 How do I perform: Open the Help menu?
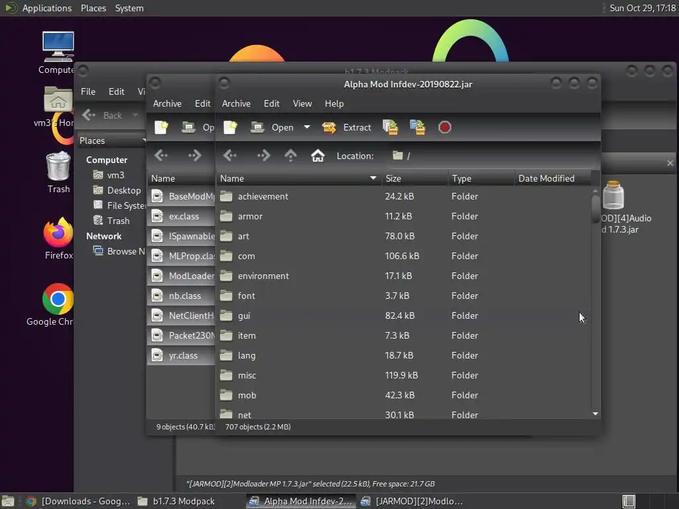coord(334,103)
